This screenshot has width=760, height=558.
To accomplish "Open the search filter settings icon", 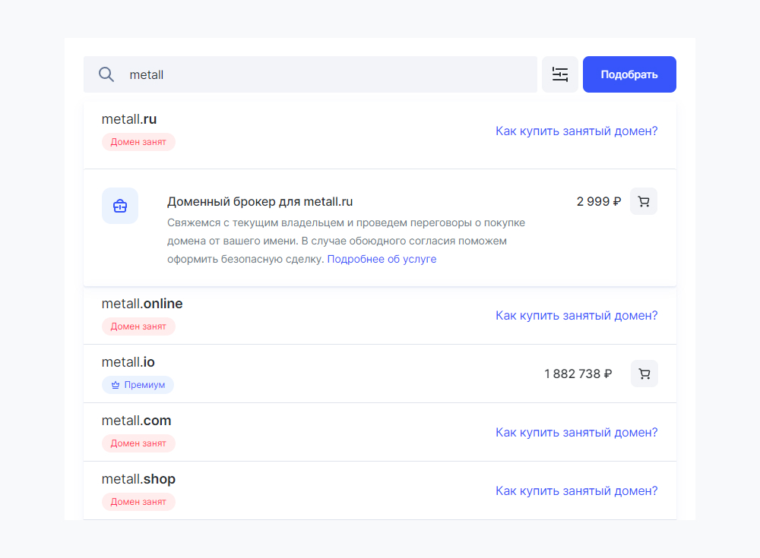I will click(560, 74).
